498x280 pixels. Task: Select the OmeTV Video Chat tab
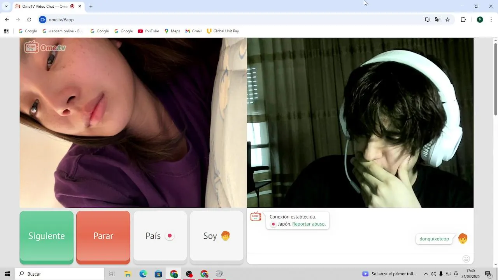(45, 6)
